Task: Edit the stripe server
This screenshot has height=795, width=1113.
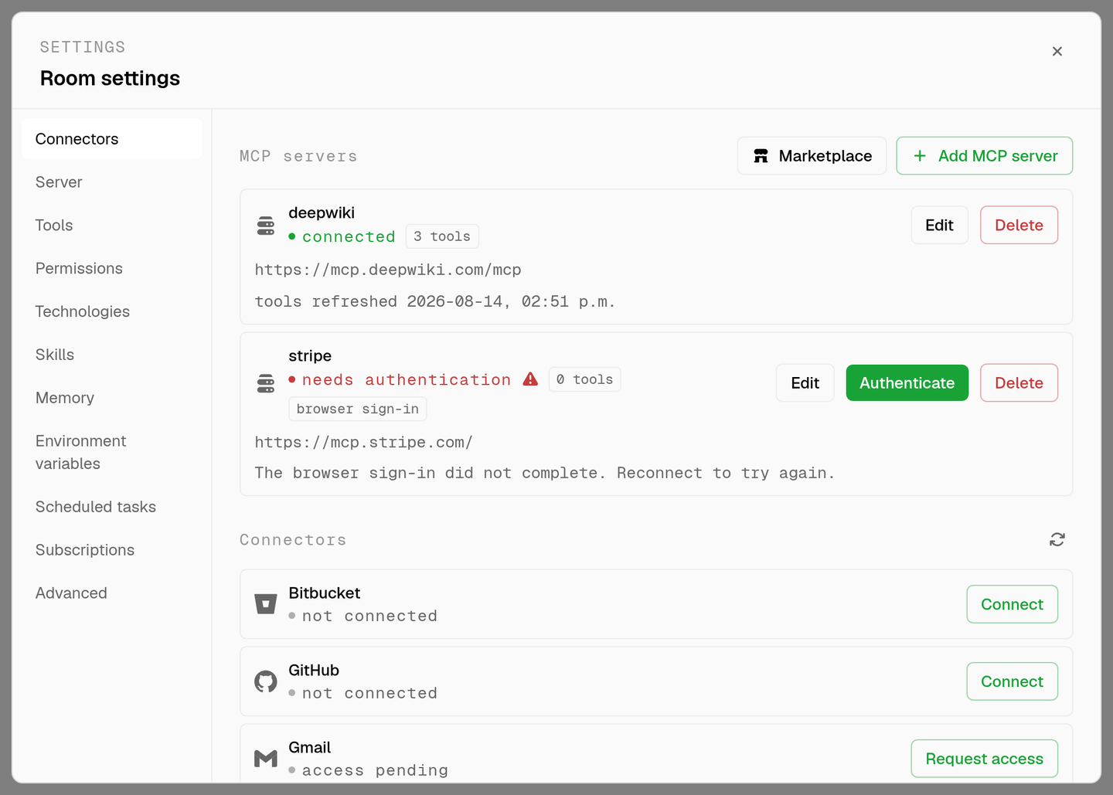Action: (x=805, y=383)
